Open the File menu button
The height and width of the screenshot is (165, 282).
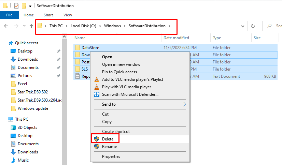pyautogui.click(x=9, y=15)
